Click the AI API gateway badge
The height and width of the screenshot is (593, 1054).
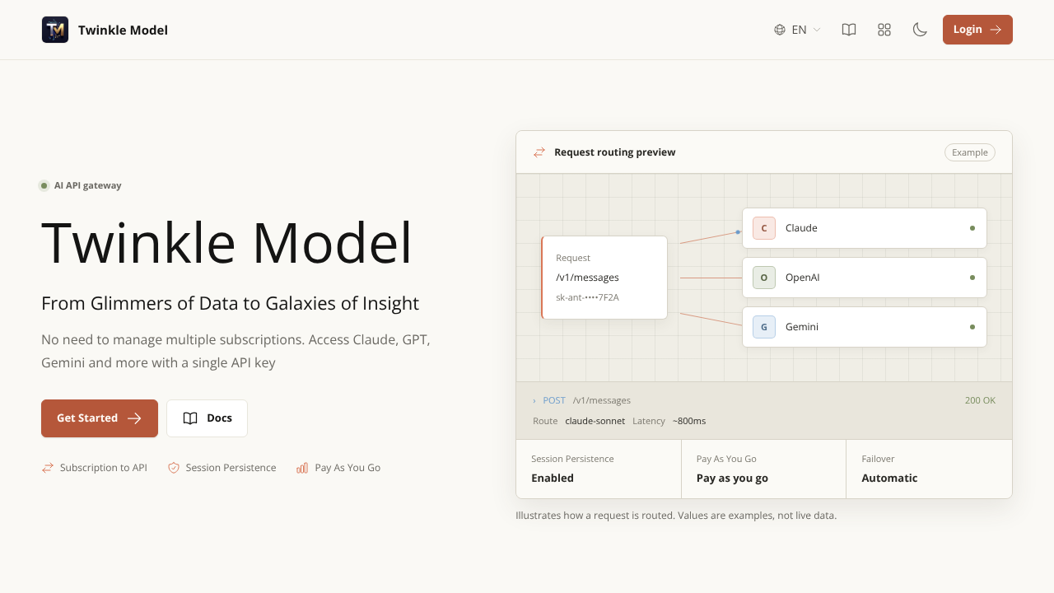(80, 185)
